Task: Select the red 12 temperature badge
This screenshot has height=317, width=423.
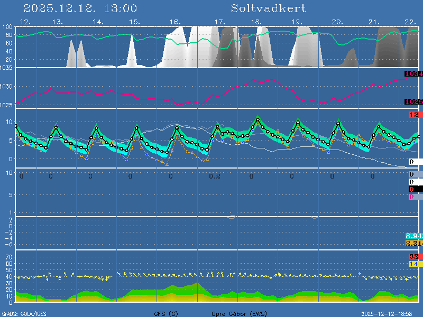Action: 414,115
